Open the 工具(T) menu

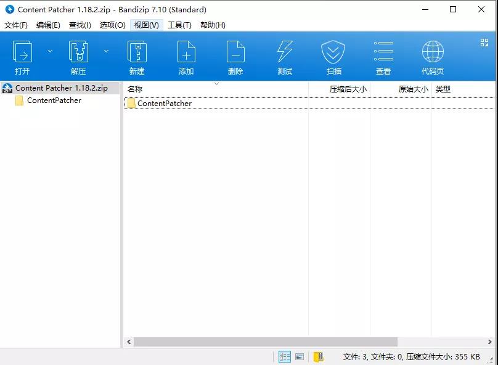[x=179, y=25]
